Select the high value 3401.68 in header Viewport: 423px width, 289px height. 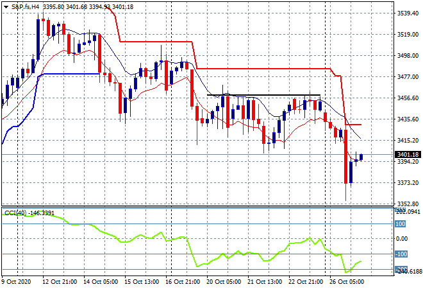pyautogui.click(x=77, y=7)
